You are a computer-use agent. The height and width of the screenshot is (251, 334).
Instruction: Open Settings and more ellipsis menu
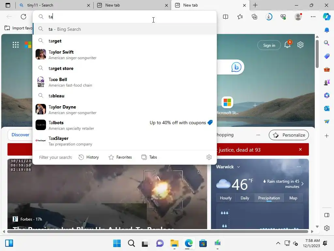[313, 17]
